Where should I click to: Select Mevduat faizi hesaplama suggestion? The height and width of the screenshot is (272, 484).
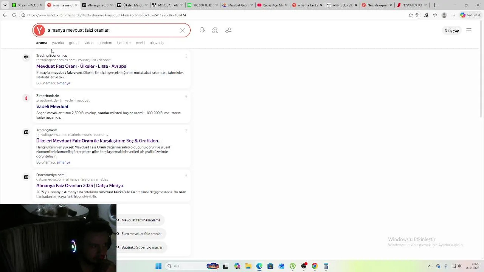point(141,220)
